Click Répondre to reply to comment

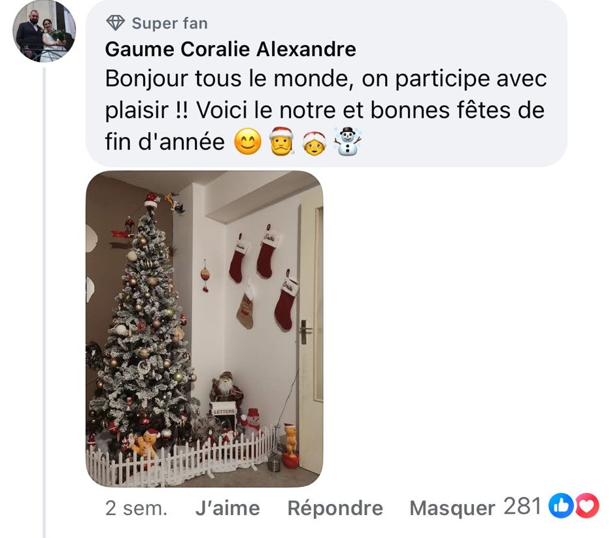pyautogui.click(x=335, y=509)
